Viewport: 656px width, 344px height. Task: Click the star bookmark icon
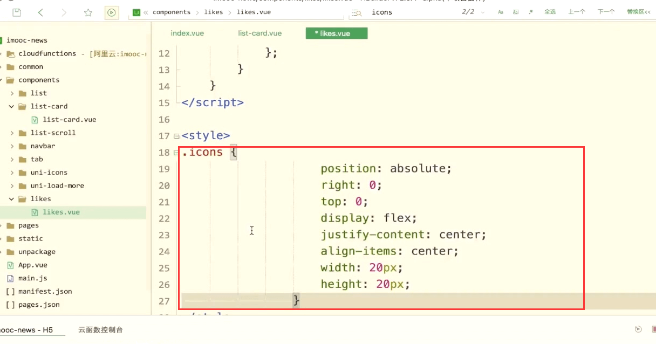coord(88,12)
